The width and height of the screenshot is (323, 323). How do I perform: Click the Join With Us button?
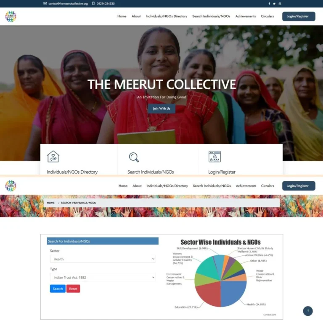click(161, 109)
